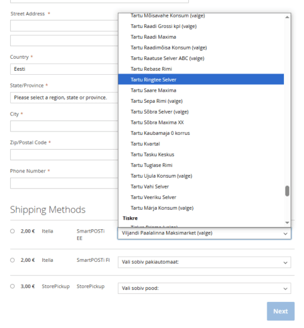Choose Tartu Rebase Rimi option
The image size is (304, 328).
click(201, 69)
